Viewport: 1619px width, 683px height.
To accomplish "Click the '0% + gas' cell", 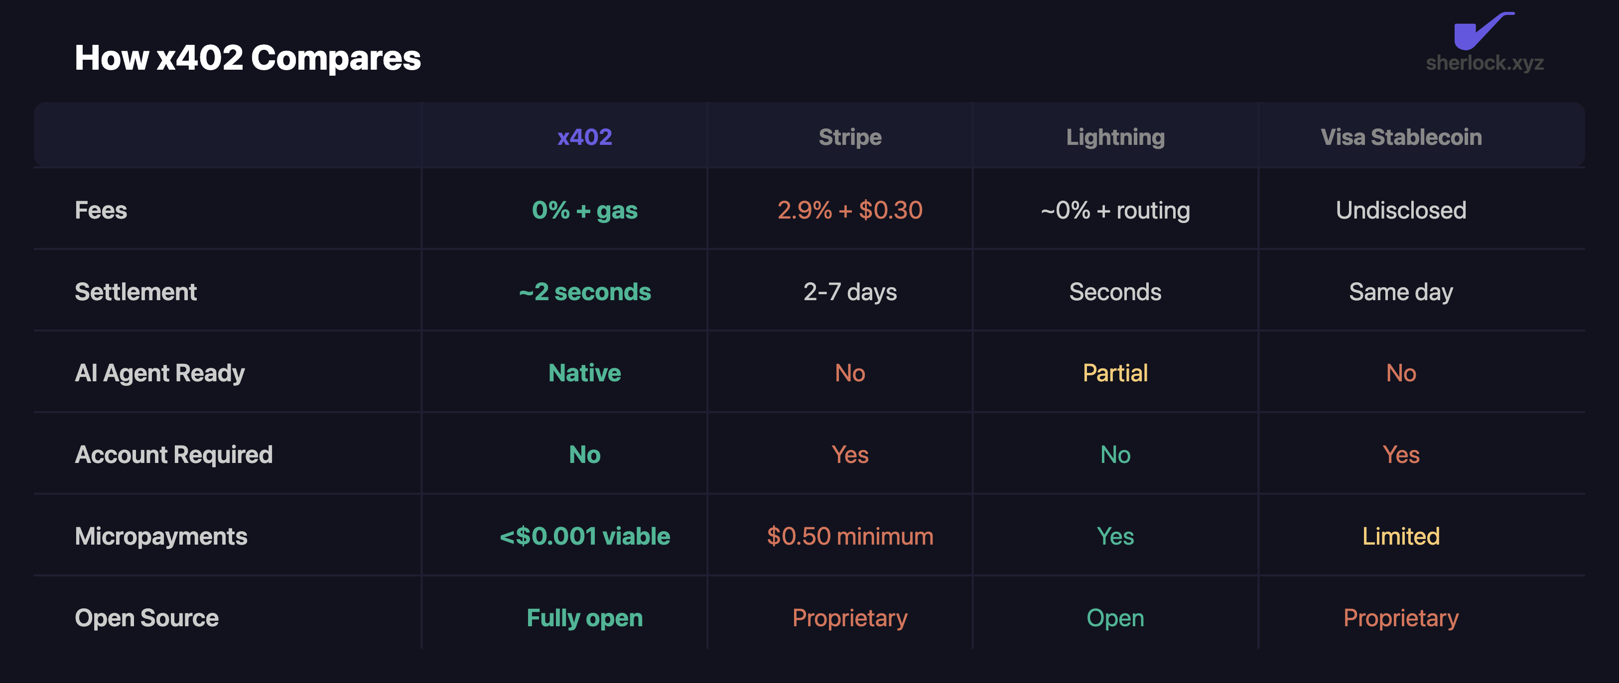I will coord(584,211).
